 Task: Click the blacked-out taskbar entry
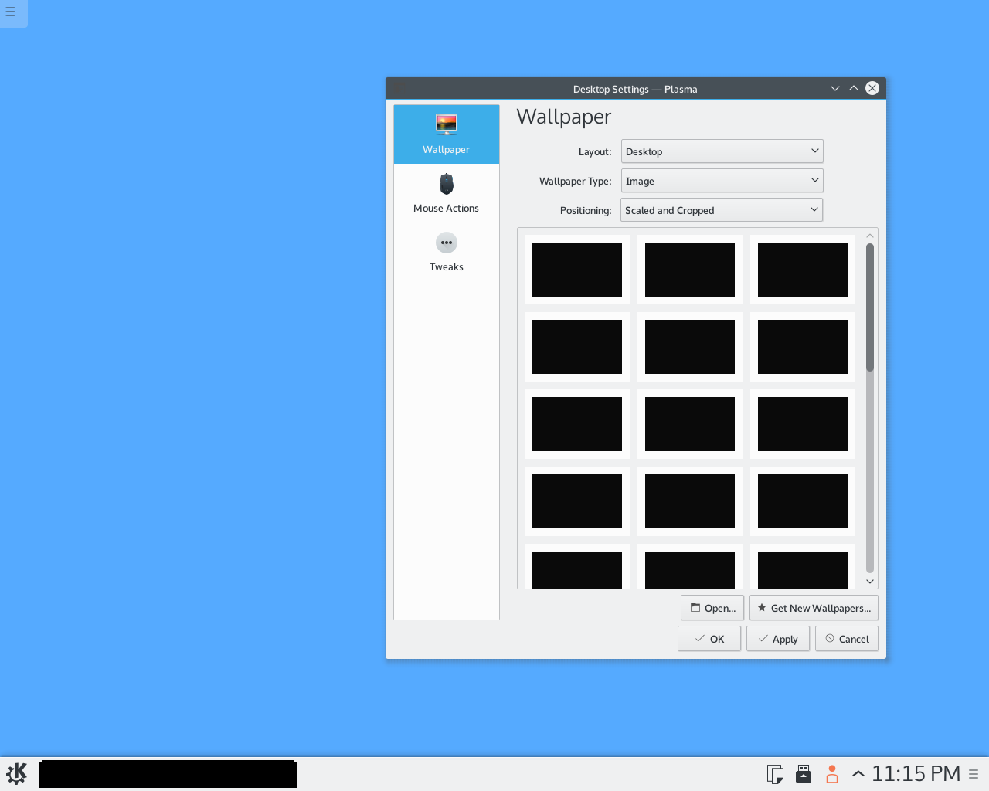[168, 774]
